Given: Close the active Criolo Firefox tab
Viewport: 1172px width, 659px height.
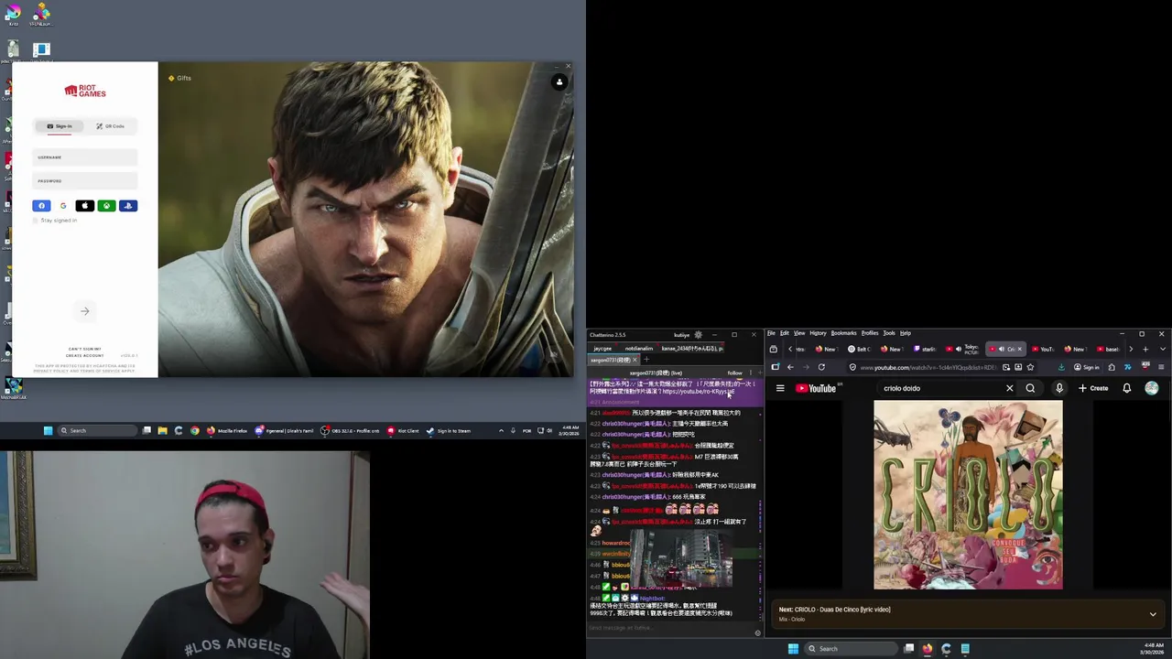Looking at the screenshot, I should click(x=1019, y=349).
